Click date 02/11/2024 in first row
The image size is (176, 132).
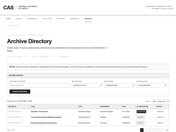(126, 111)
